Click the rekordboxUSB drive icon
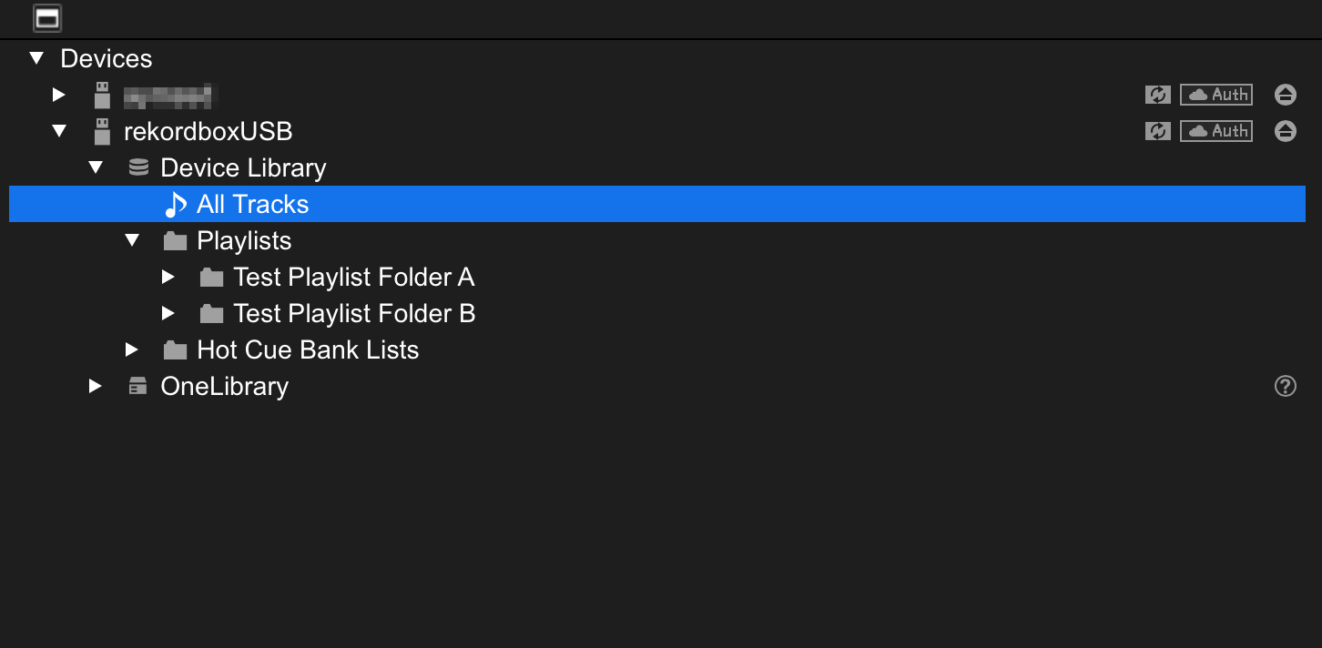The height and width of the screenshot is (648, 1322). click(x=102, y=131)
